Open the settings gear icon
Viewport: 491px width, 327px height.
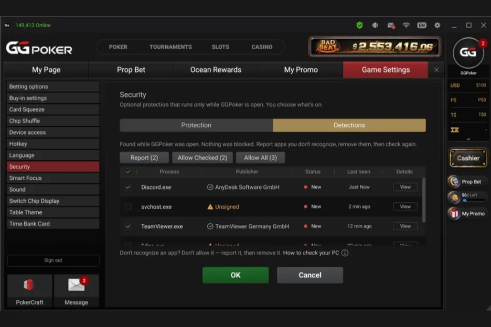[x=437, y=25]
